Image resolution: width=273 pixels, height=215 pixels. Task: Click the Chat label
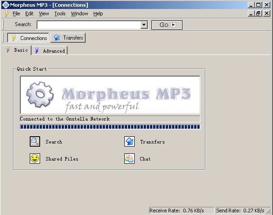[145, 159]
